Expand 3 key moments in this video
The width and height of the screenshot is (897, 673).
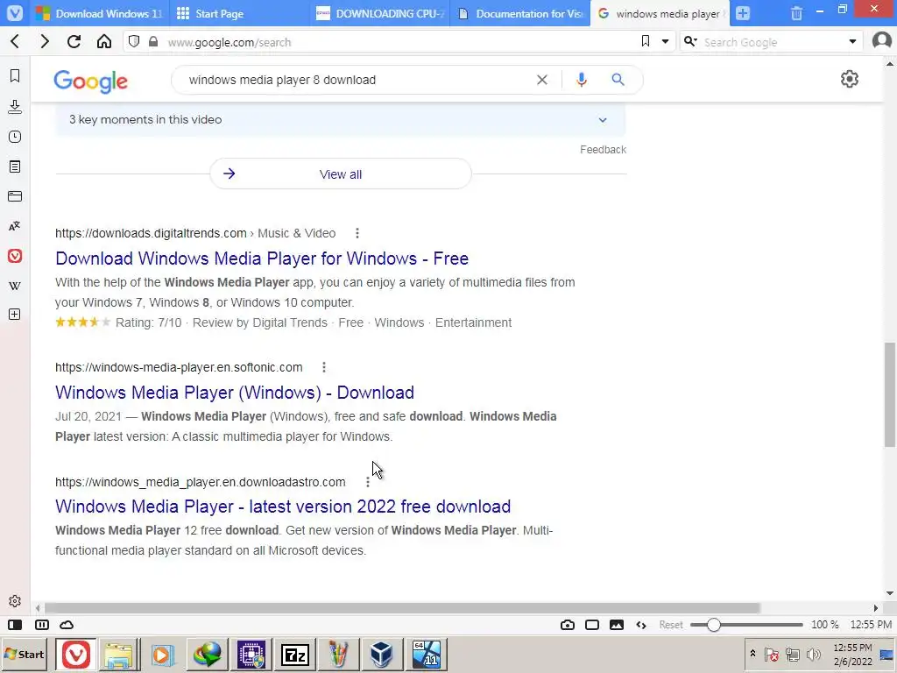[341, 119]
